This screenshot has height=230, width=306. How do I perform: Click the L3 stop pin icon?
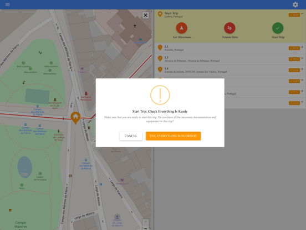coord(160,58)
